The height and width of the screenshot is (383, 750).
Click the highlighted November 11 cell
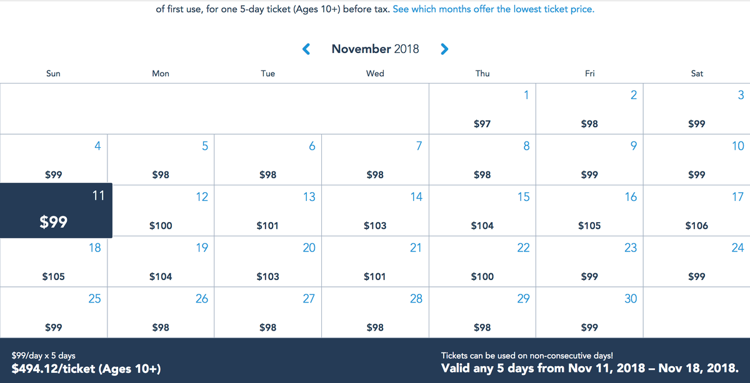[56, 211]
